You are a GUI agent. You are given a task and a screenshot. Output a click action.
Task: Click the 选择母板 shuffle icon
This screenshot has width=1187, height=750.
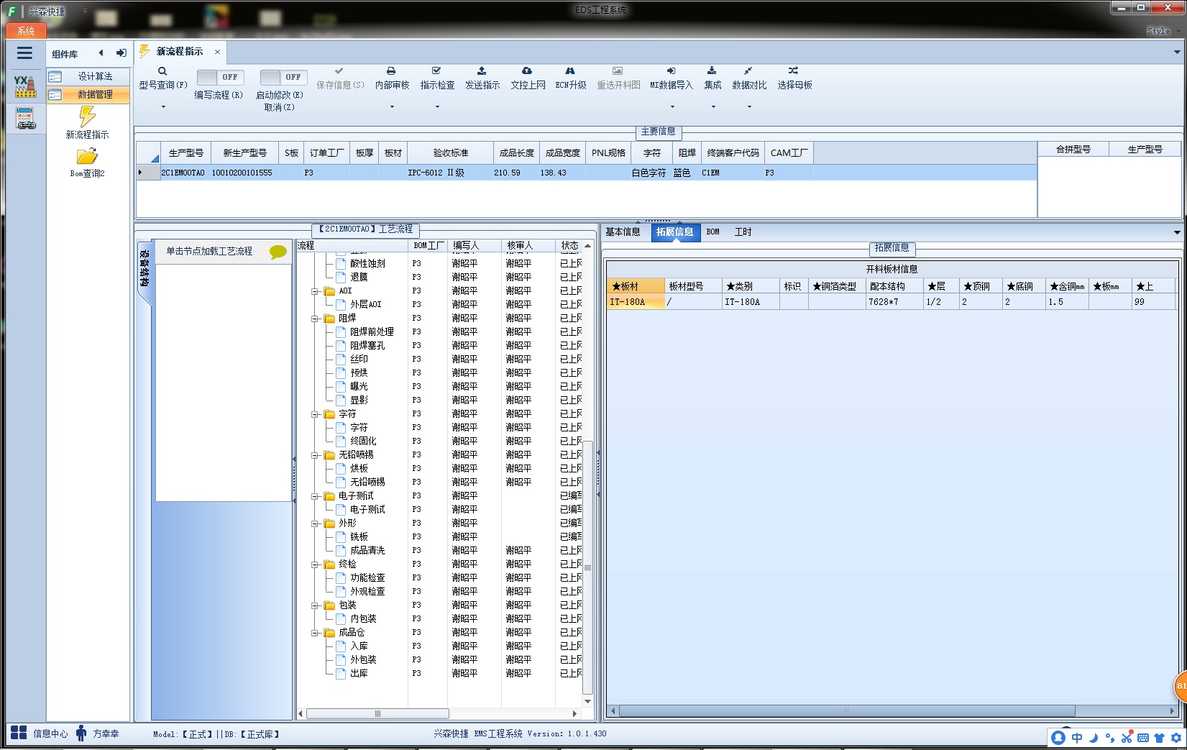click(793, 70)
